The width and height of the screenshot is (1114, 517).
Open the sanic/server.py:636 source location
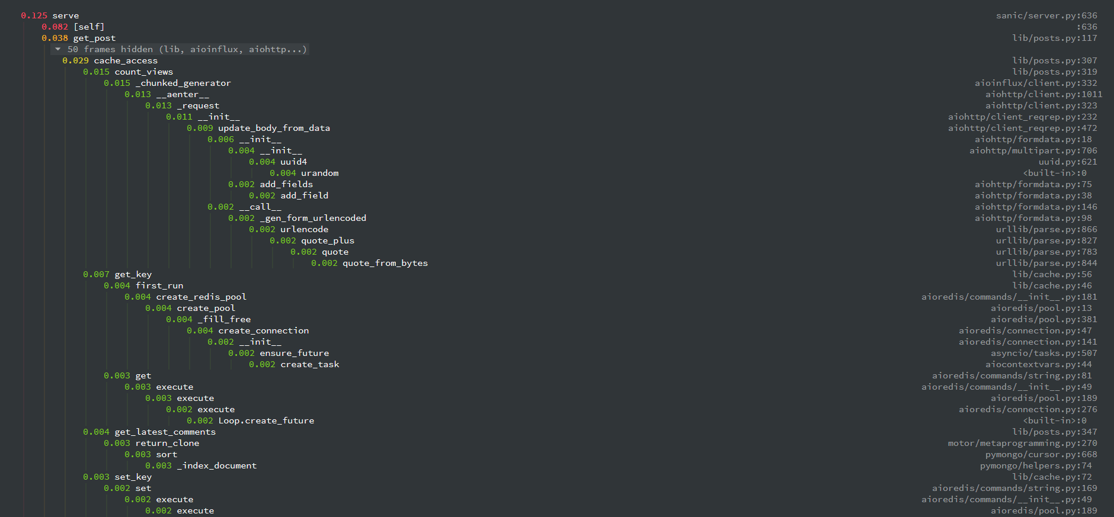1046,15
